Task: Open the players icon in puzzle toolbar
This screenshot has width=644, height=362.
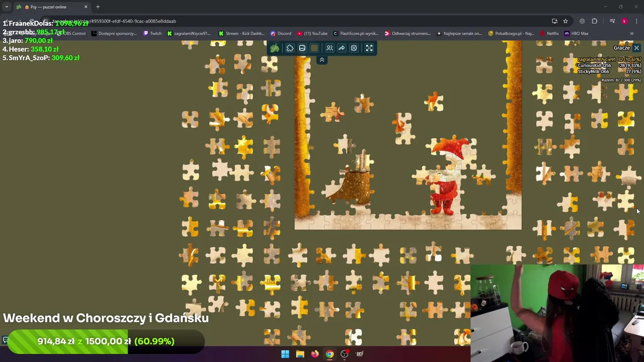Action: pyautogui.click(x=330, y=48)
